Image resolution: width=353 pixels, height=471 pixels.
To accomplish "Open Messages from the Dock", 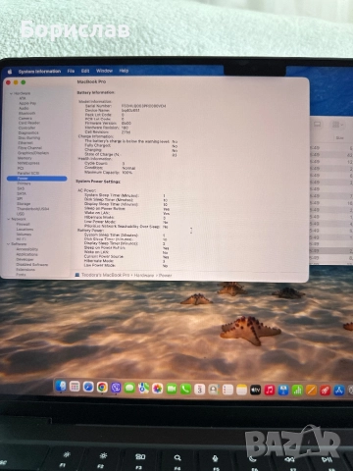I will coord(129,388).
